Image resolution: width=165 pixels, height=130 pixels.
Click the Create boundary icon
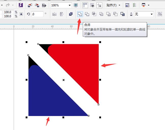pos(123,14)
